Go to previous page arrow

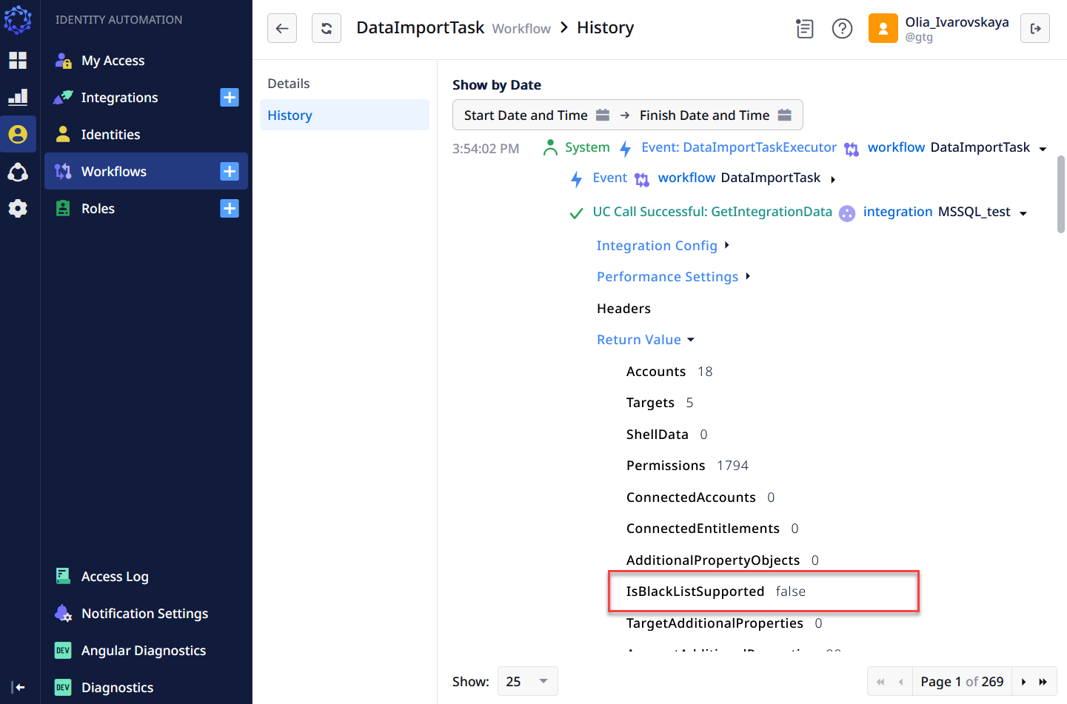point(900,682)
